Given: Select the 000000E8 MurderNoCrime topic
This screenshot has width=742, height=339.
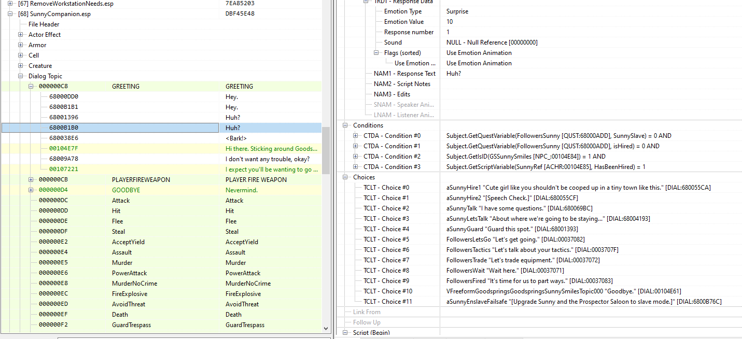Looking at the screenshot, I should click(161, 284).
